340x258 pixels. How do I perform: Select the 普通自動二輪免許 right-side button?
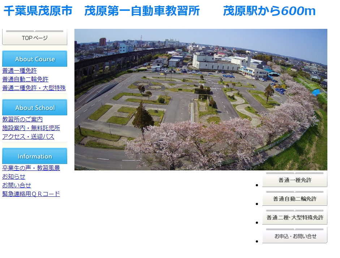pyautogui.click(x=294, y=197)
